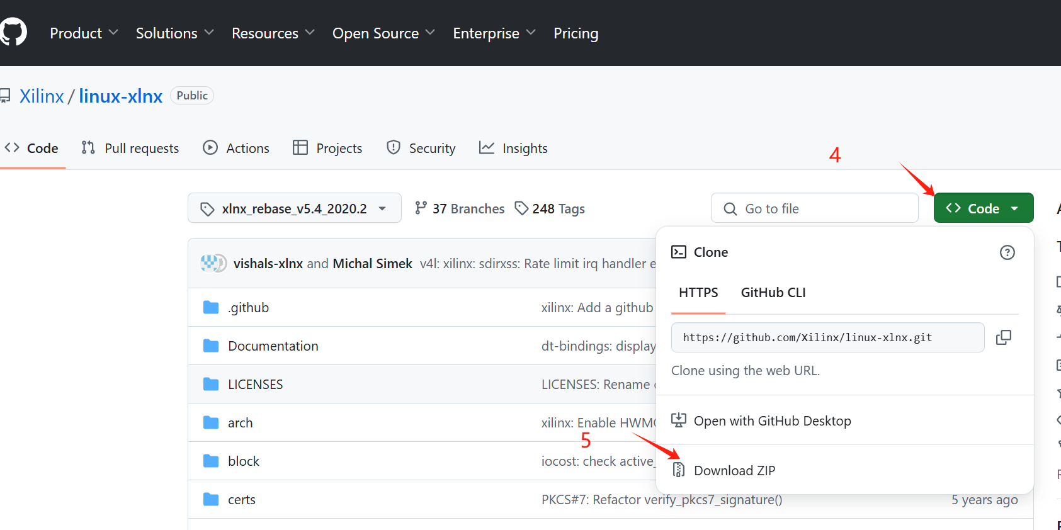
Task: Choose Open with GitHub Desktop
Action: point(845,420)
